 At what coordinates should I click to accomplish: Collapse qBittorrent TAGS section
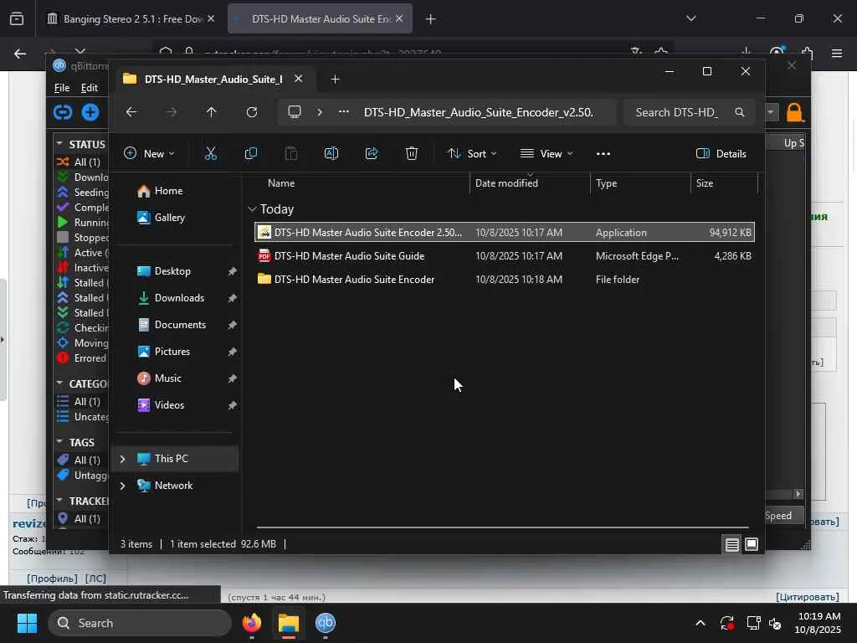59,442
